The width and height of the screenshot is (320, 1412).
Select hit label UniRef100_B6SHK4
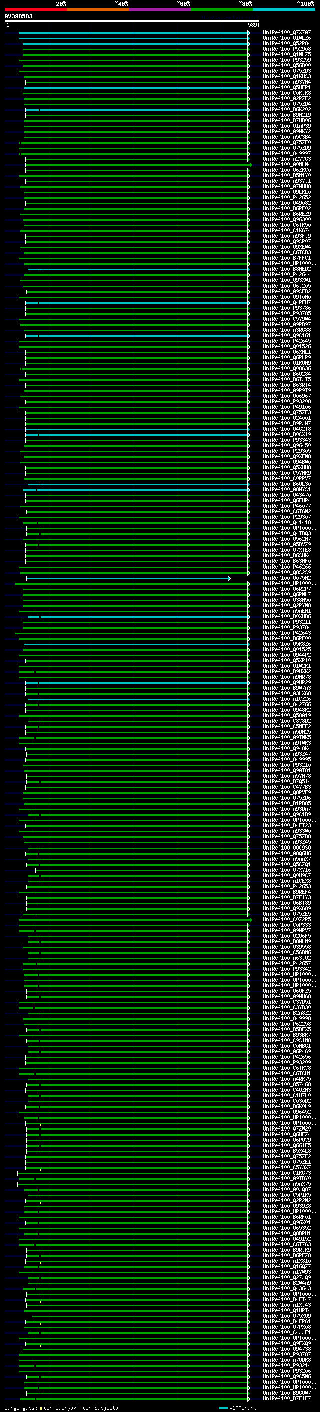click(x=286, y=556)
